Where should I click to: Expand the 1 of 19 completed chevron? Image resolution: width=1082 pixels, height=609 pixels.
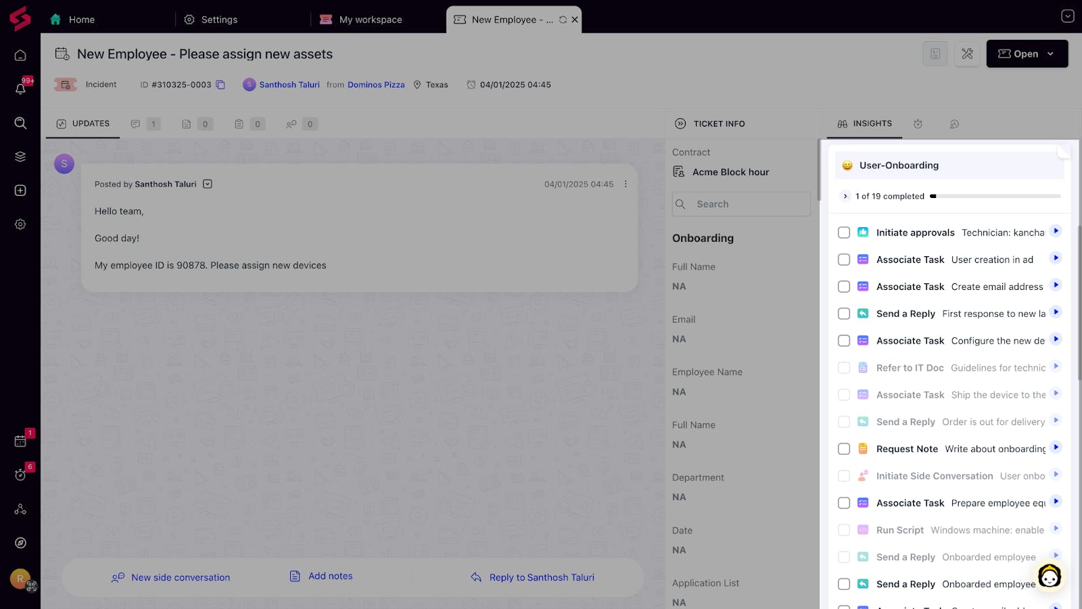click(845, 196)
